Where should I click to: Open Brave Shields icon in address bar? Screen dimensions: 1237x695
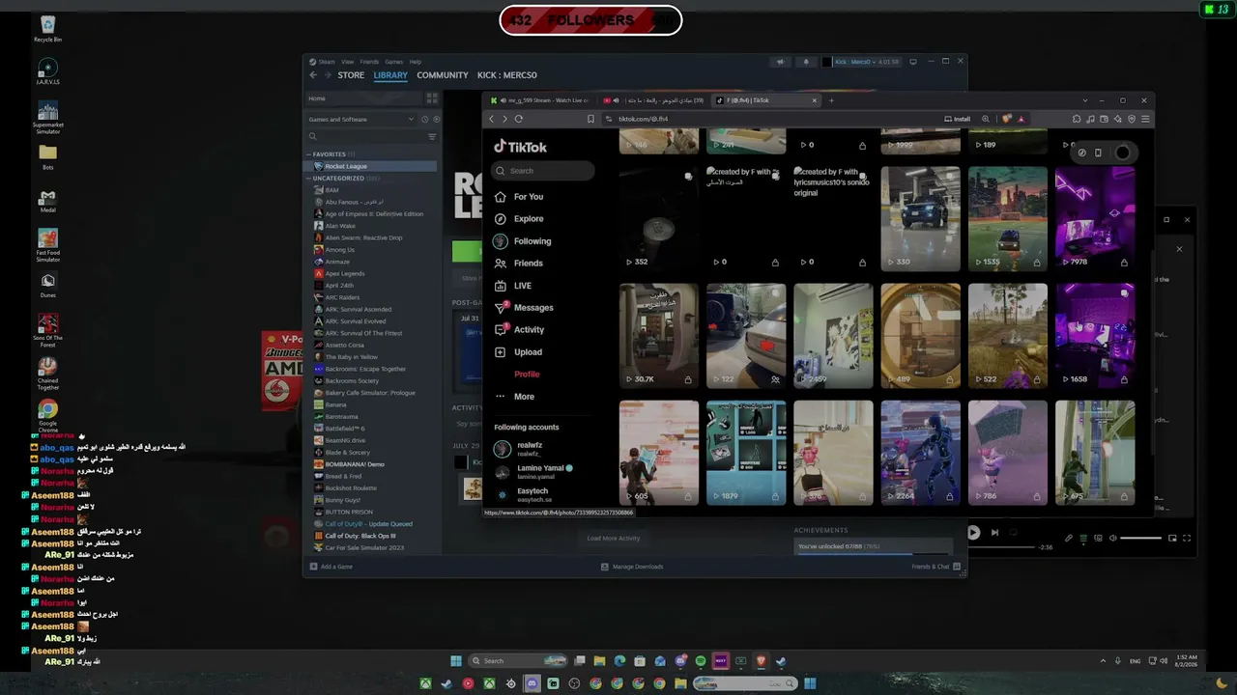1007,119
